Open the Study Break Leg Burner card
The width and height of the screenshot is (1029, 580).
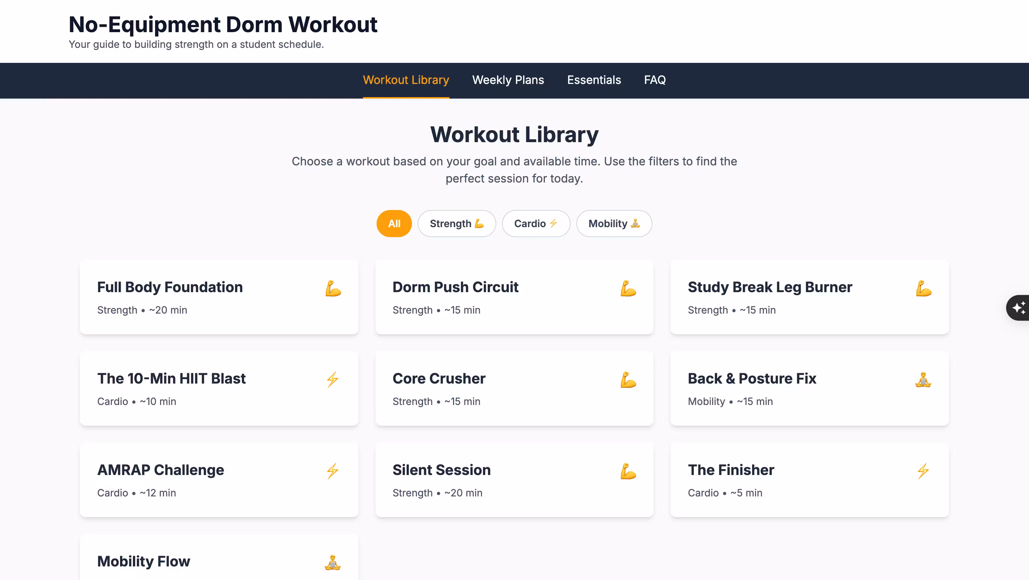[x=809, y=297]
